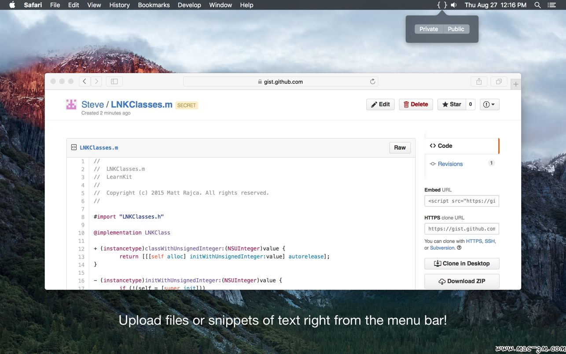Screen dimensions: 566x354
Task: Download ZIP of the gist
Action: tap(462, 281)
